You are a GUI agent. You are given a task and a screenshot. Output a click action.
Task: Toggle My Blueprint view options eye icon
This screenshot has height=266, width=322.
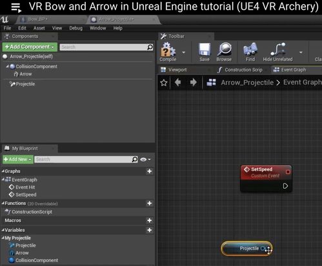[x=143, y=159]
